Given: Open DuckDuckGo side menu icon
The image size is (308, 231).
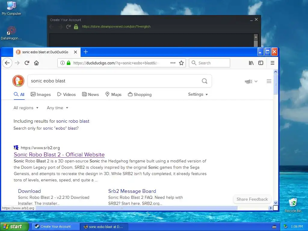Looking at the screenshot, I should [x=269, y=81].
